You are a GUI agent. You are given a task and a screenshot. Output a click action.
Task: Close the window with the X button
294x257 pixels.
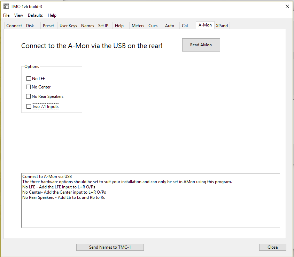tap(287, 6)
